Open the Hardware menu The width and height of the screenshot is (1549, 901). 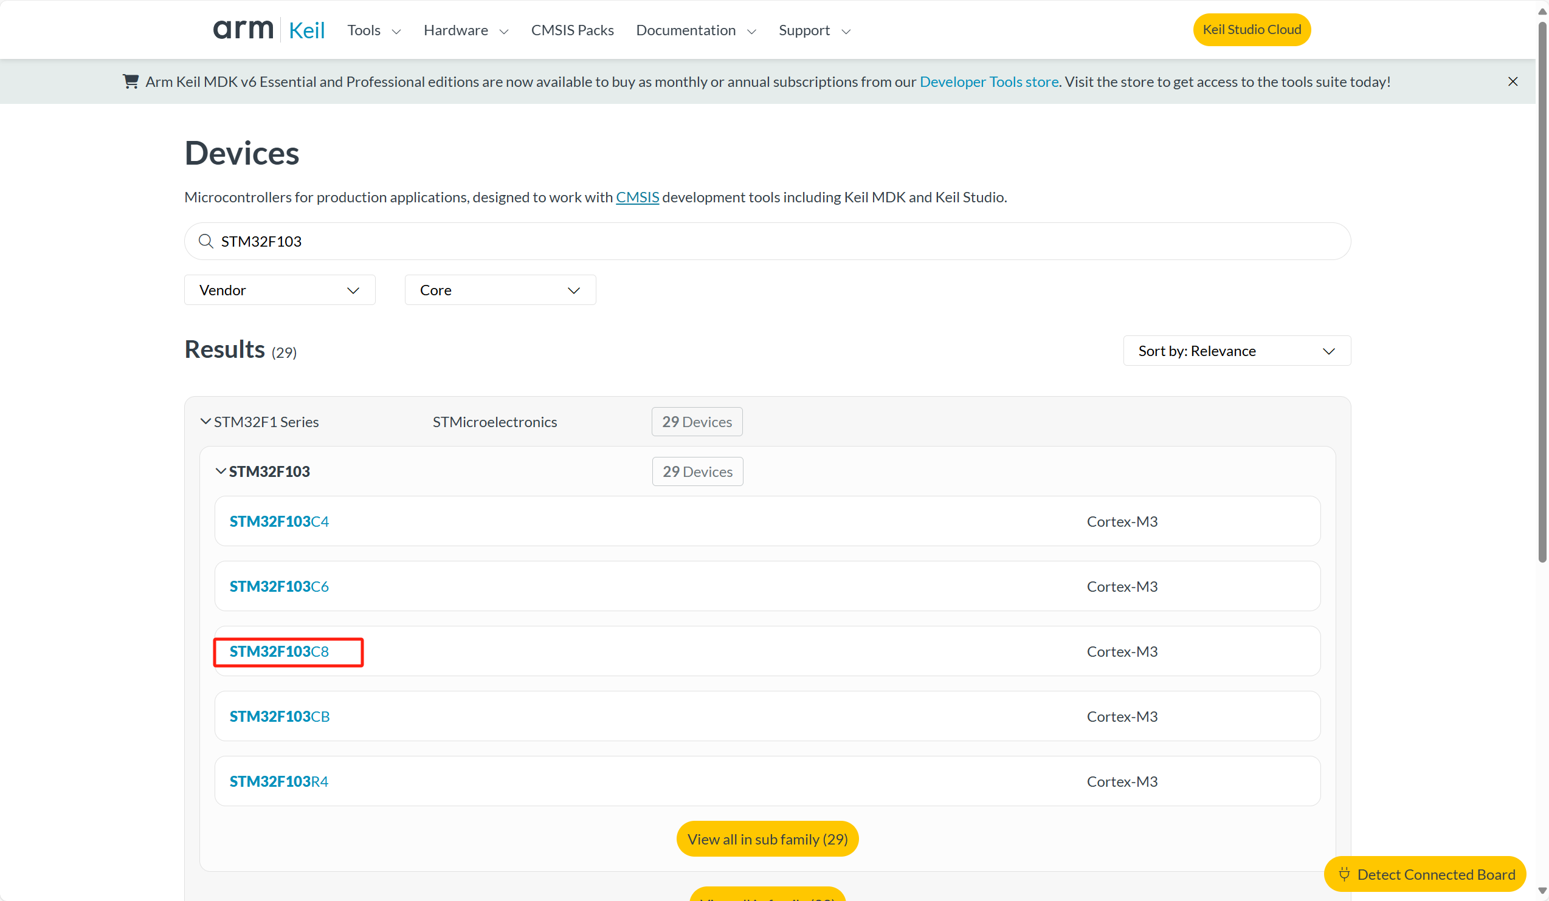click(x=466, y=30)
